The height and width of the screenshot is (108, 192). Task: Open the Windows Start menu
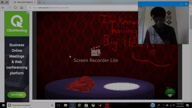click(3, 105)
